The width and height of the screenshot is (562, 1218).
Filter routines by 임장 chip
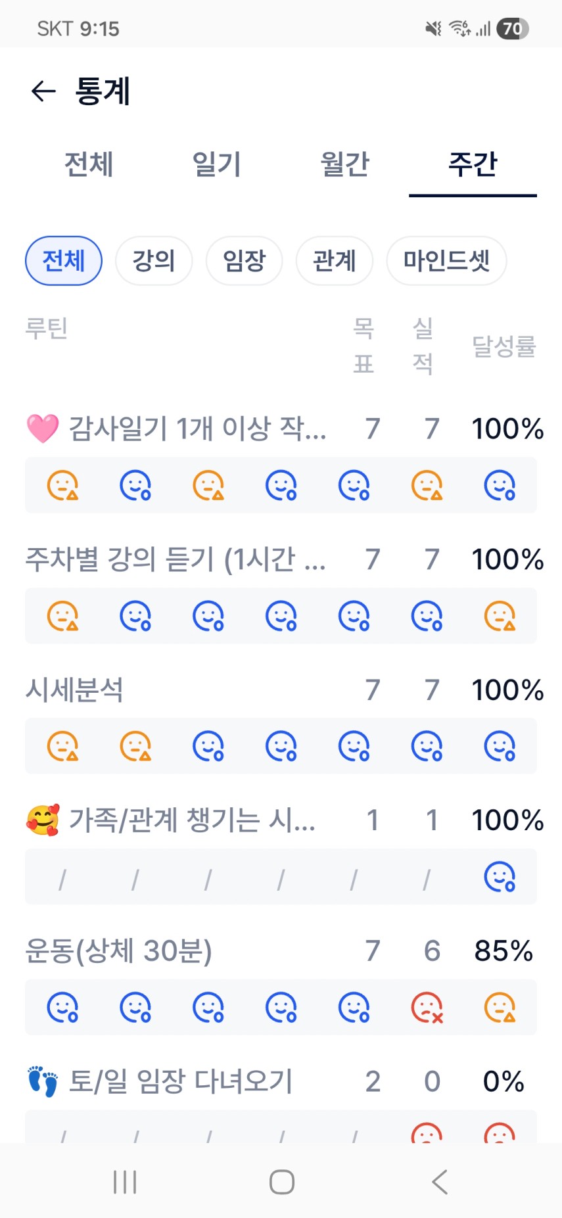coord(244,261)
